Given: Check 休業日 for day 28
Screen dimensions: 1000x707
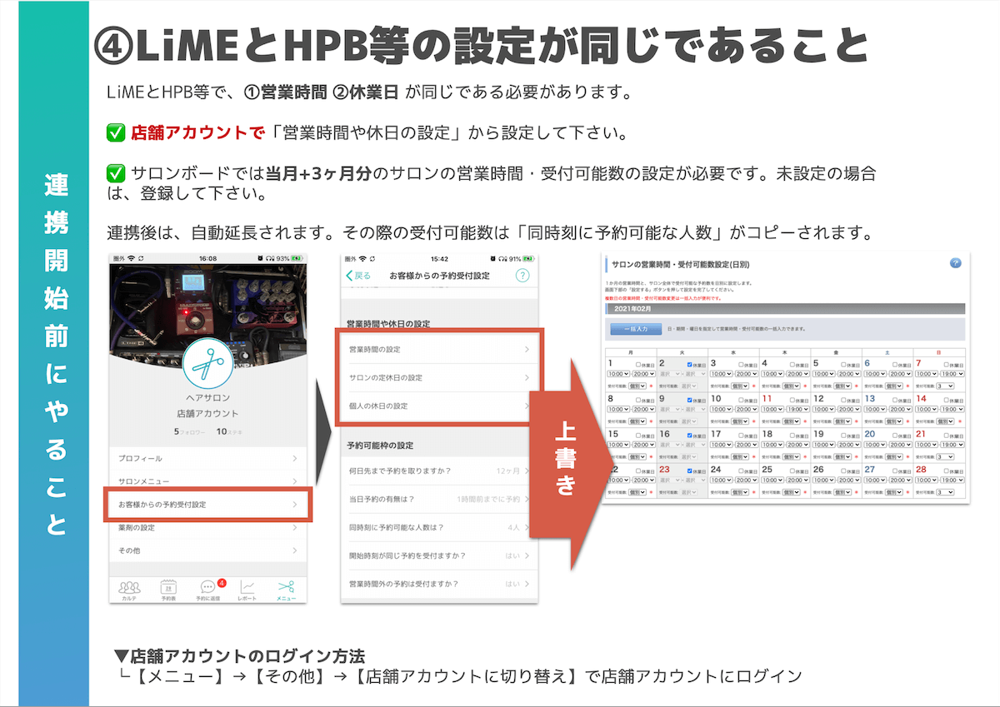Looking at the screenshot, I should (x=946, y=471).
